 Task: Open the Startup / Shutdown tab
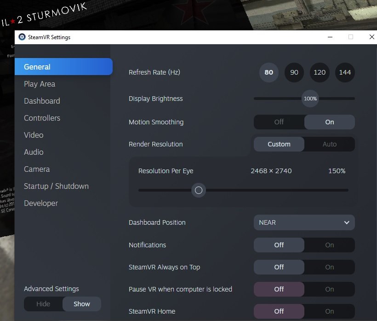56,186
